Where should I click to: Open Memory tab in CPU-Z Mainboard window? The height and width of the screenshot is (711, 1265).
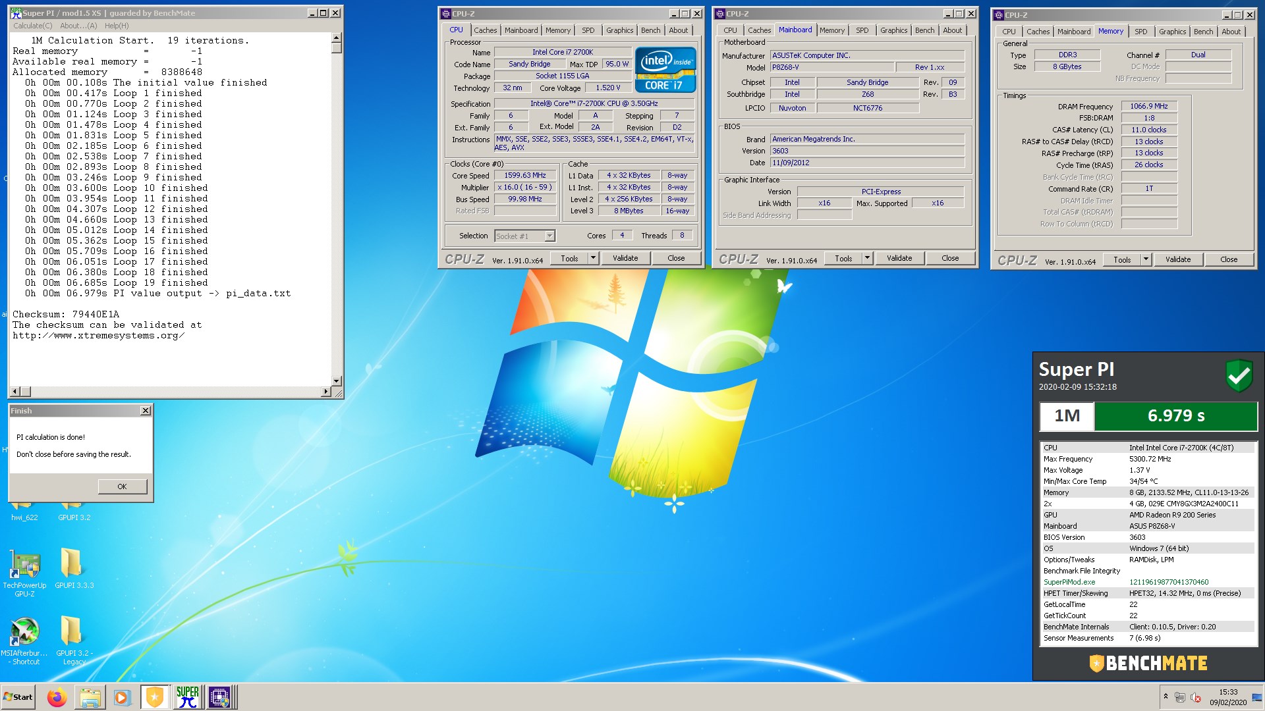point(831,30)
